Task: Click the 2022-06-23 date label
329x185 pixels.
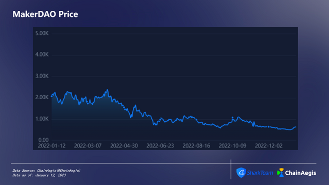Action: pyautogui.click(x=160, y=146)
